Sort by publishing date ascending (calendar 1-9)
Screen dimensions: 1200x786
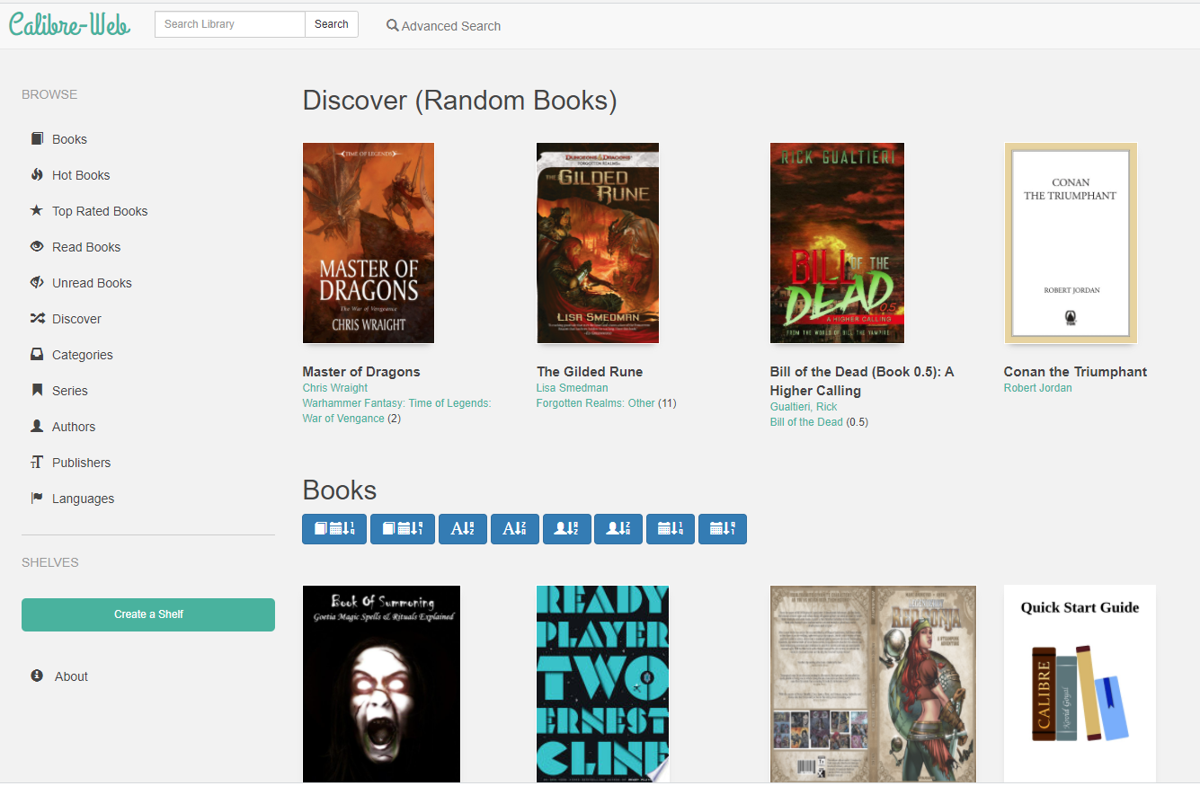point(671,529)
